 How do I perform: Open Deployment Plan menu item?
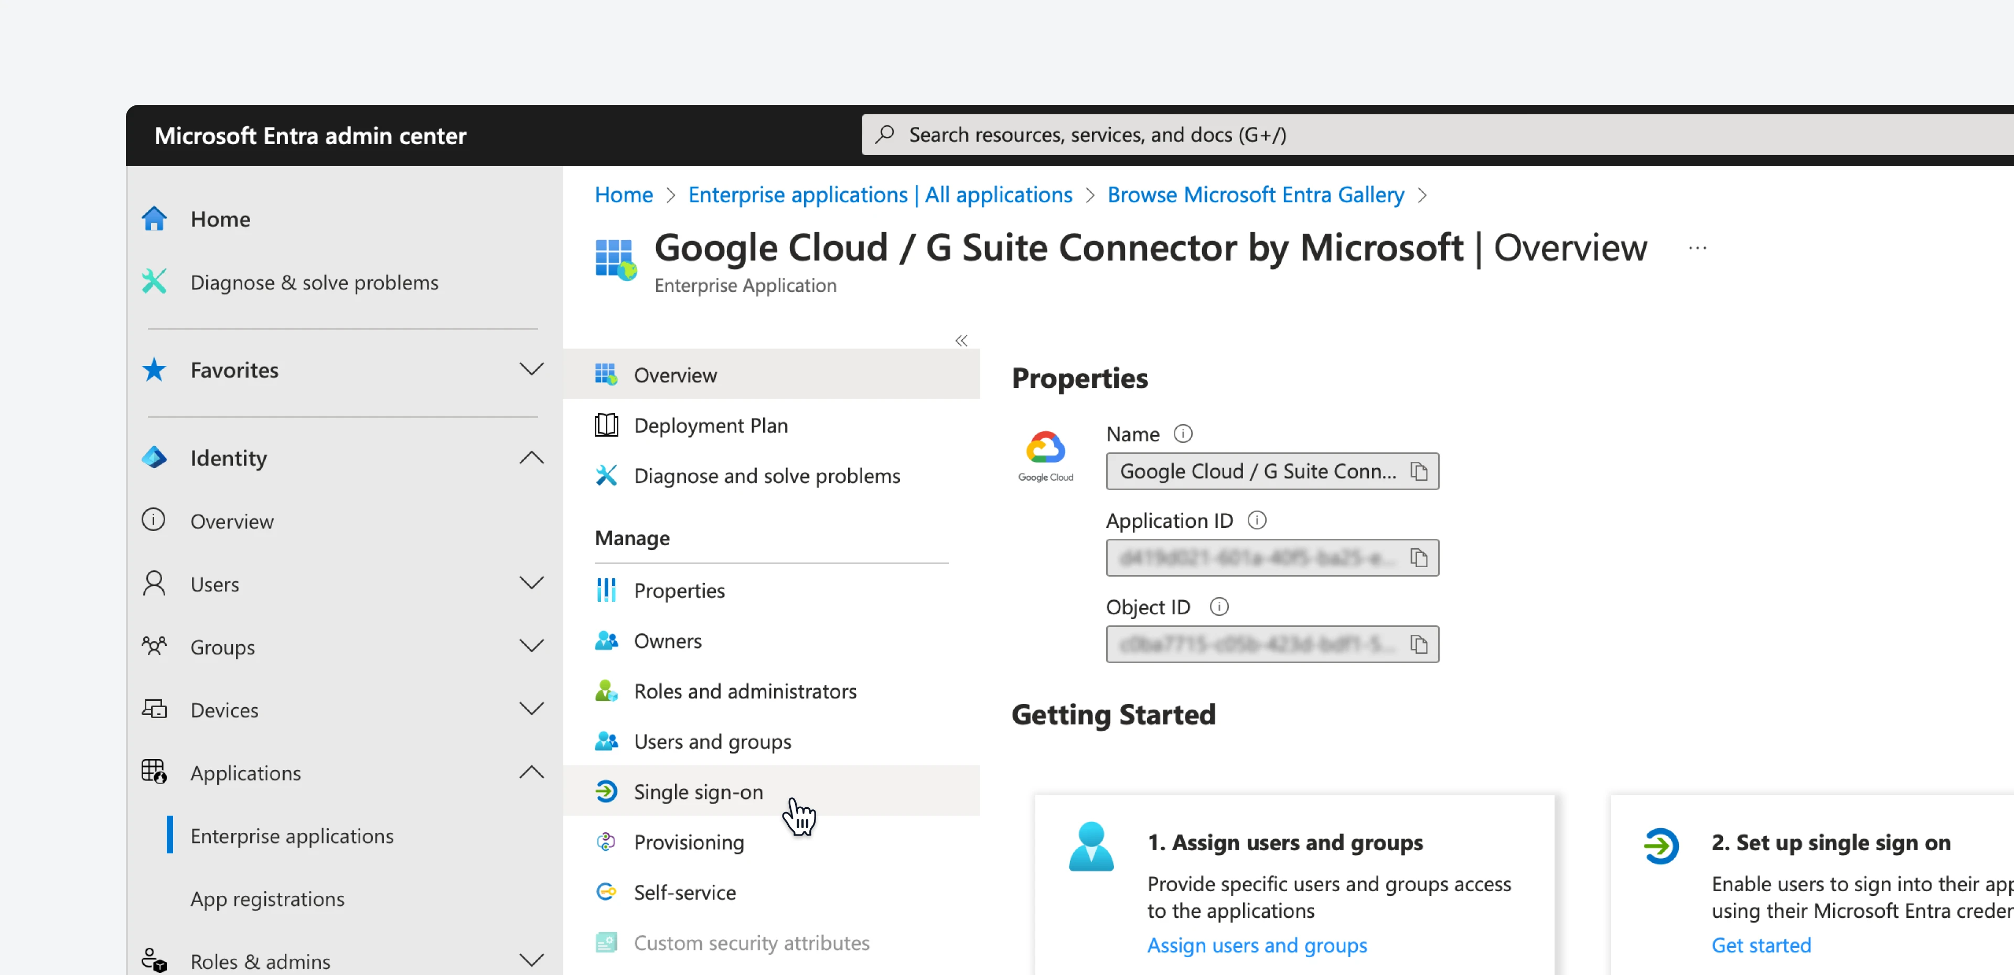coord(771,425)
